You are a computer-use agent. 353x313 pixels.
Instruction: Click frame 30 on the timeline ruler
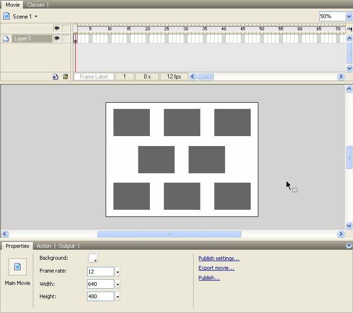(186, 29)
